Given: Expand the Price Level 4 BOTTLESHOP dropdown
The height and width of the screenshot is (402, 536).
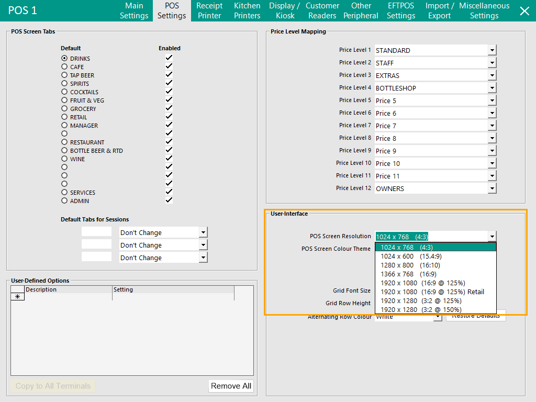Looking at the screenshot, I should coord(492,88).
